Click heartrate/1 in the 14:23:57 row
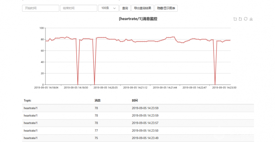Viewport: 275px width, 142px height. tap(30, 123)
